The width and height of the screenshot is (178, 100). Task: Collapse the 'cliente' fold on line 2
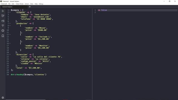pyautogui.click(x=10, y=12)
